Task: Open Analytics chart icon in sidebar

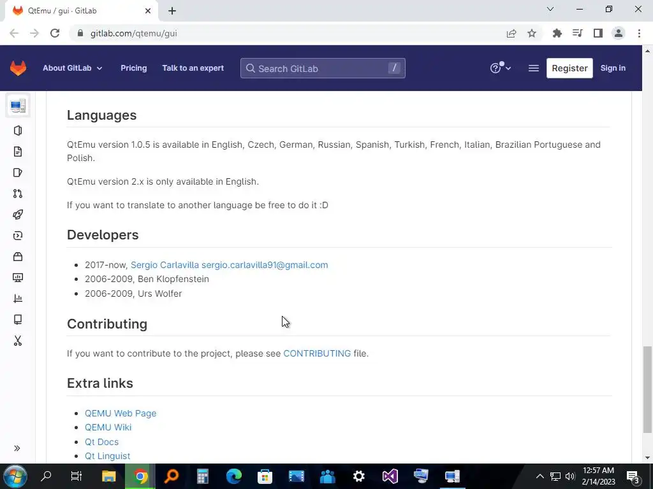Action: (18, 299)
